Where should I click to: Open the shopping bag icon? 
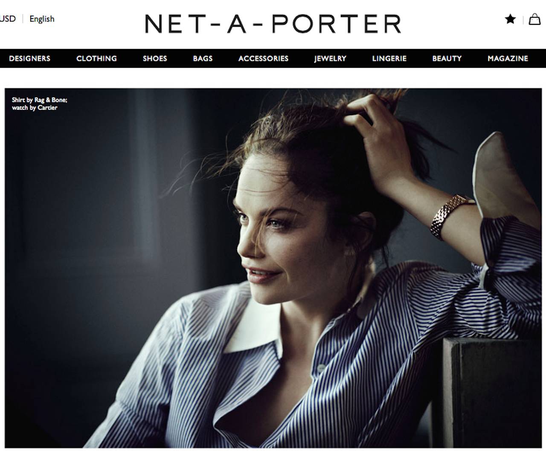(x=534, y=19)
